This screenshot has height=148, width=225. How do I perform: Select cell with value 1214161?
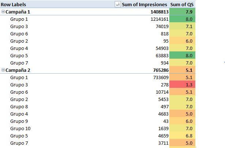coord(159,19)
